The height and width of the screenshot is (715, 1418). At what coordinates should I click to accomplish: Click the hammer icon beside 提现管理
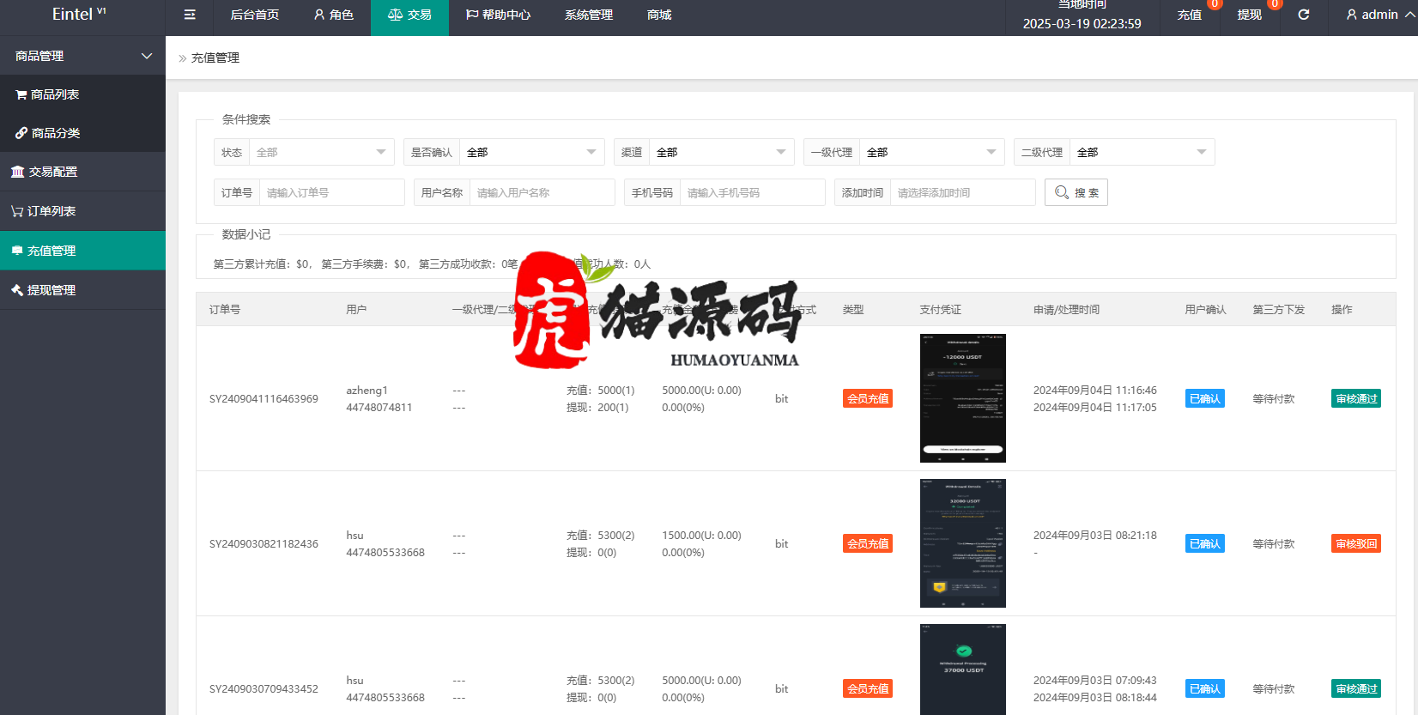click(17, 290)
